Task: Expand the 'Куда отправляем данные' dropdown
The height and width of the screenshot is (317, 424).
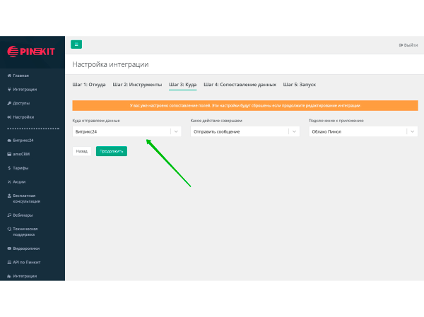Action: point(127,131)
